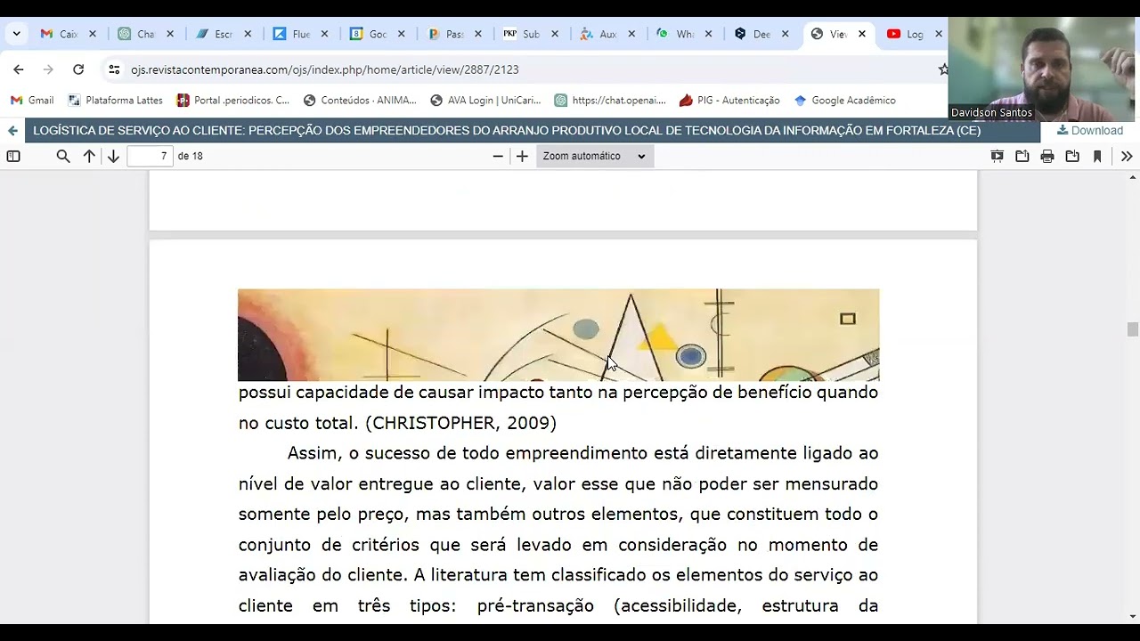Go forward in browser history
The image size is (1140, 641).
coord(48,69)
